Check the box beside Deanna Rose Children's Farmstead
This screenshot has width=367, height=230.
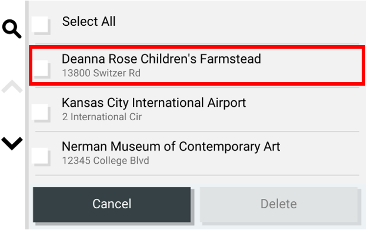point(41,69)
